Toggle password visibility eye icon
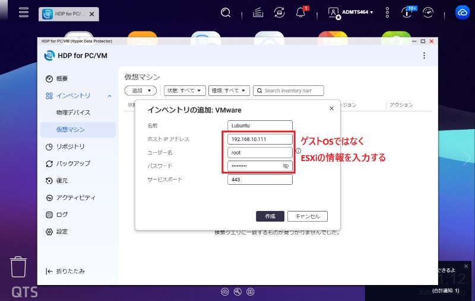This screenshot has width=475, height=301. point(286,166)
